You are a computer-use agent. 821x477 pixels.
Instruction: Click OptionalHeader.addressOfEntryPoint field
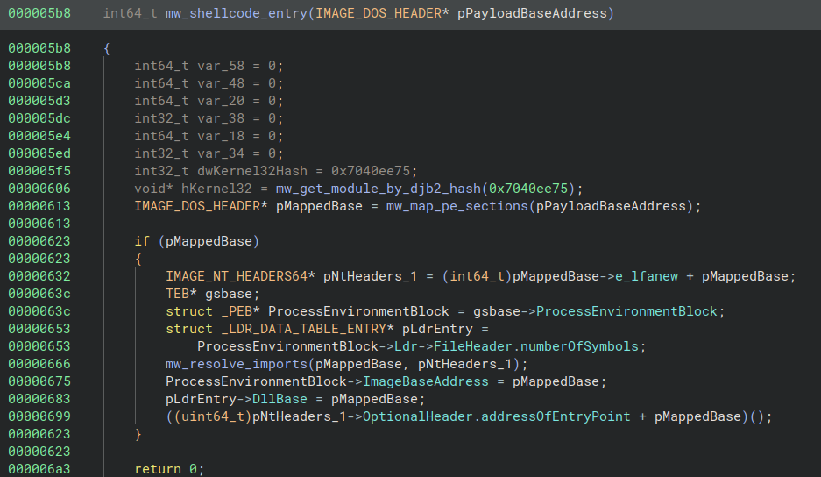[497, 416]
